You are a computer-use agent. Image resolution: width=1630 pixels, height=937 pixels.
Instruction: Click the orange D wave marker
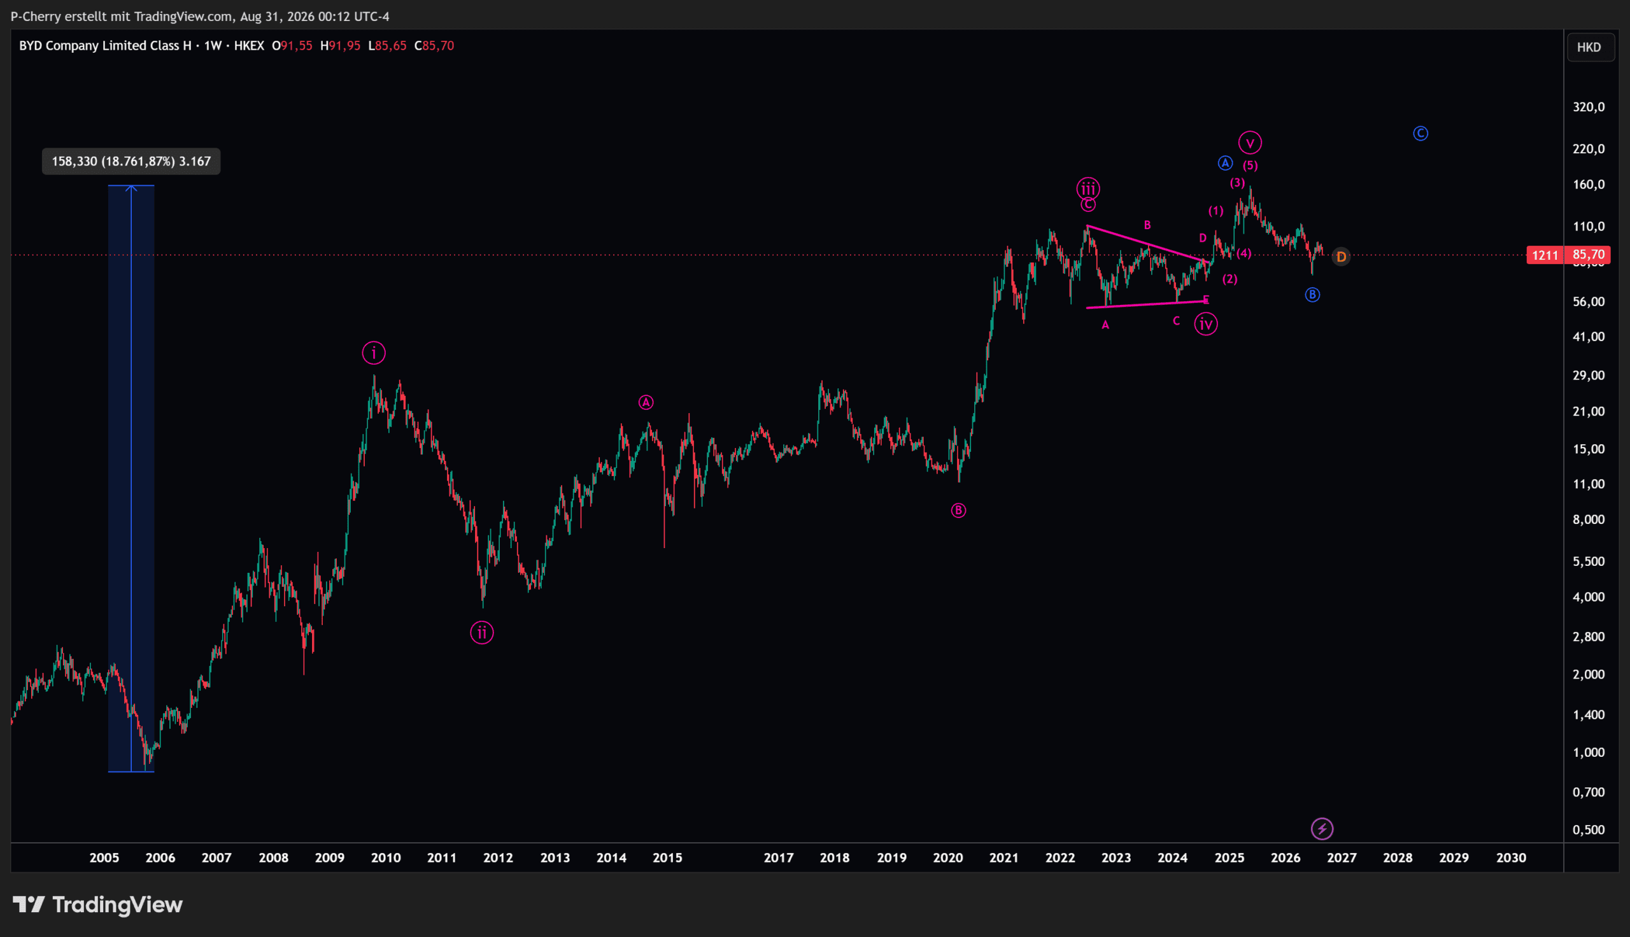point(1341,257)
